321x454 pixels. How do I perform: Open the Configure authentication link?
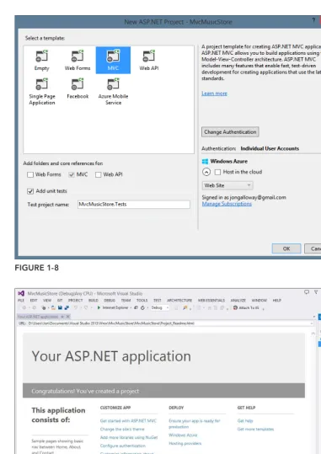click(x=123, y=446)
